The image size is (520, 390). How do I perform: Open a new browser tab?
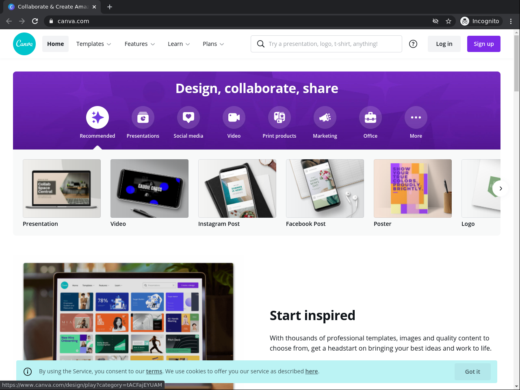coord(110,7)
